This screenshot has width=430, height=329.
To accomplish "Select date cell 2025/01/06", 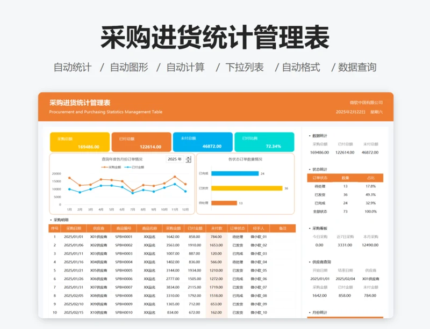I will tap(74, 245).
